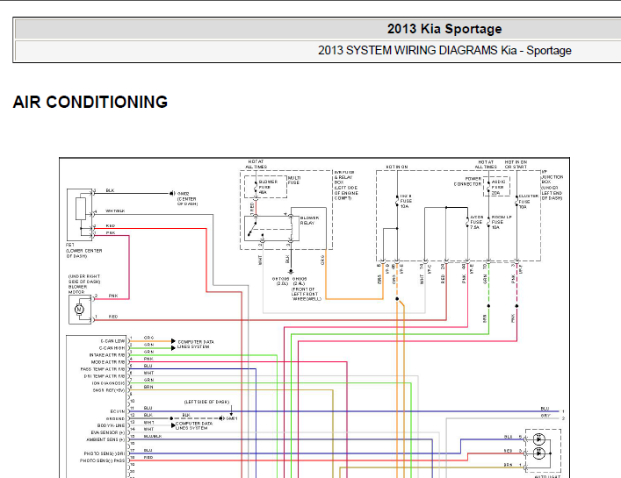Click the 'AUDIO FUSE 20A' label
Screen dimensions: 621x478
tap(498, 188)
